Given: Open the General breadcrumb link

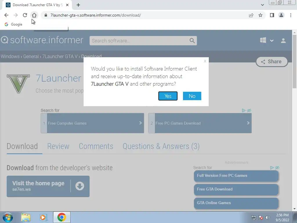Looking at the screenshot, I should click(x=31, y=56).
